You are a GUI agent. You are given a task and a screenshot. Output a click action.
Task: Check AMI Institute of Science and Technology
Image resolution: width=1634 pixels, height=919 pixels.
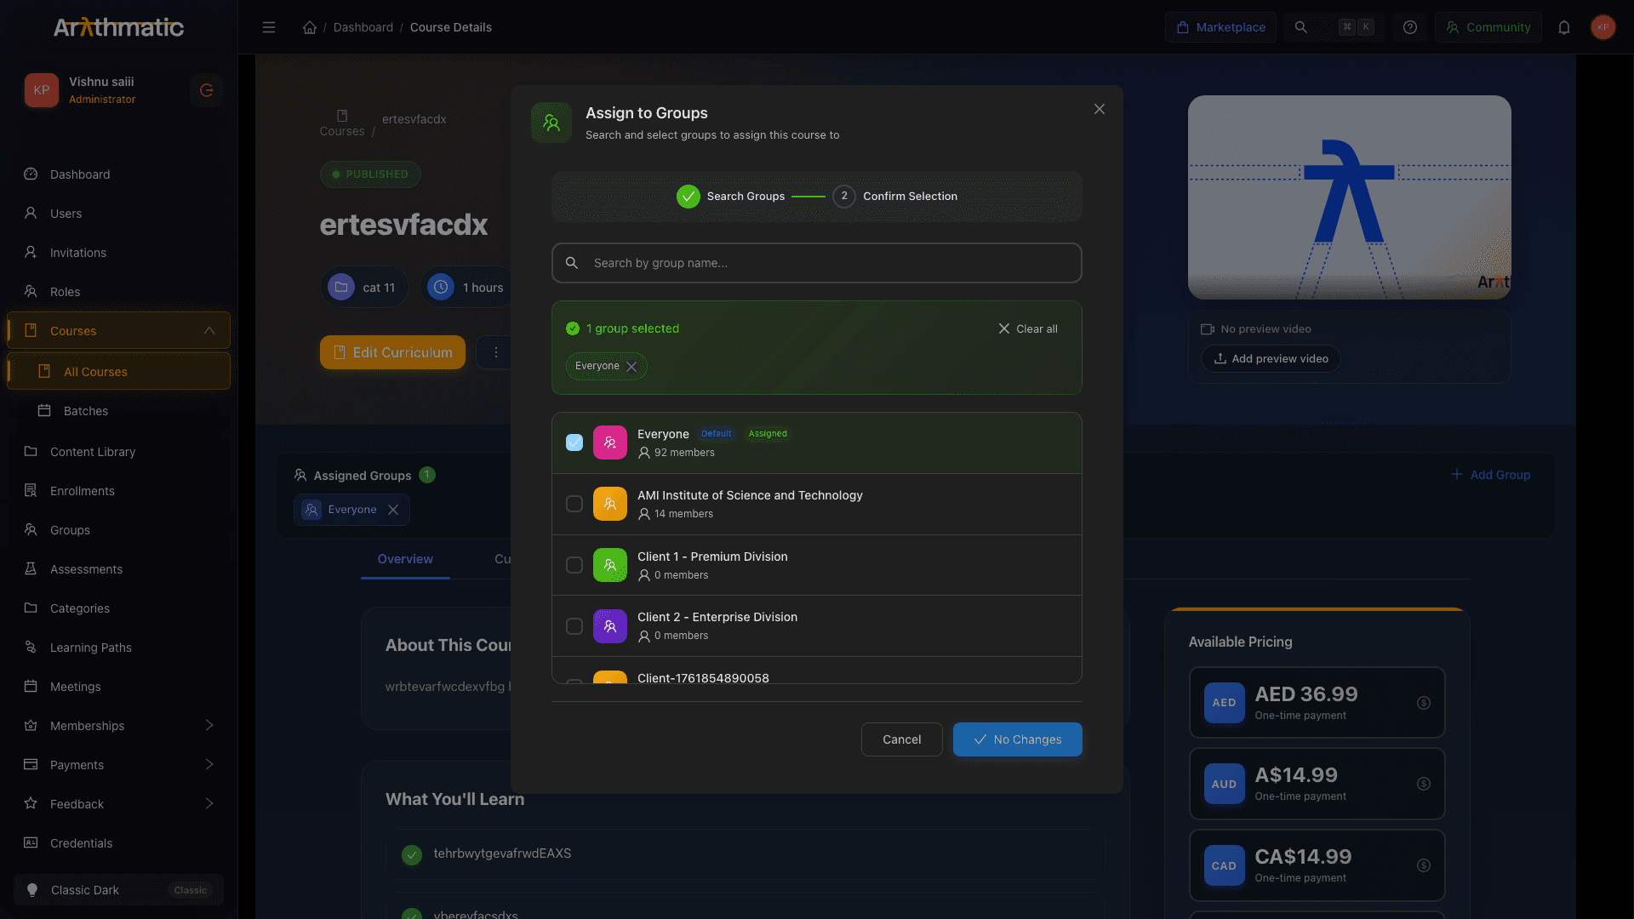574,504
